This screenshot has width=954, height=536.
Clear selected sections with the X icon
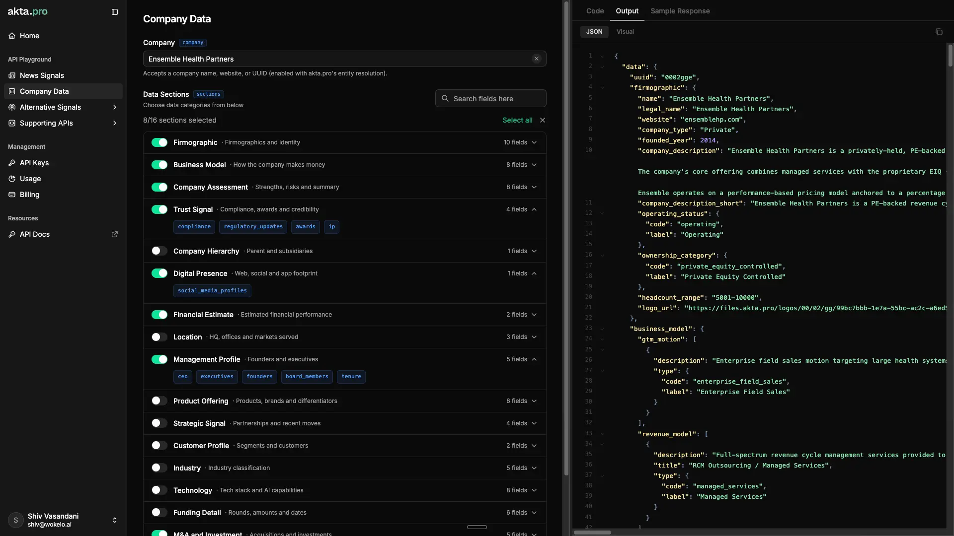(543, 120)
